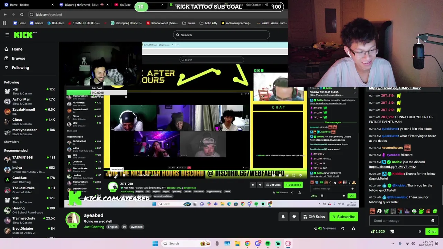Open site information icon beside kick.com URL
Image resolution: width=443 pixels, height=249 pixels.
pyautogui.click(x=31, y=15)
